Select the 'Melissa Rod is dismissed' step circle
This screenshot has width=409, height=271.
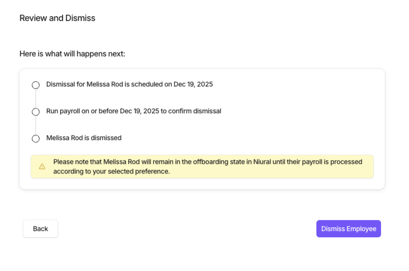(36, 138)
